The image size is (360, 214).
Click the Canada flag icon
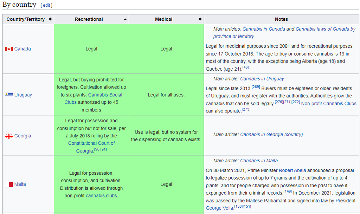[x=9, y=49]
